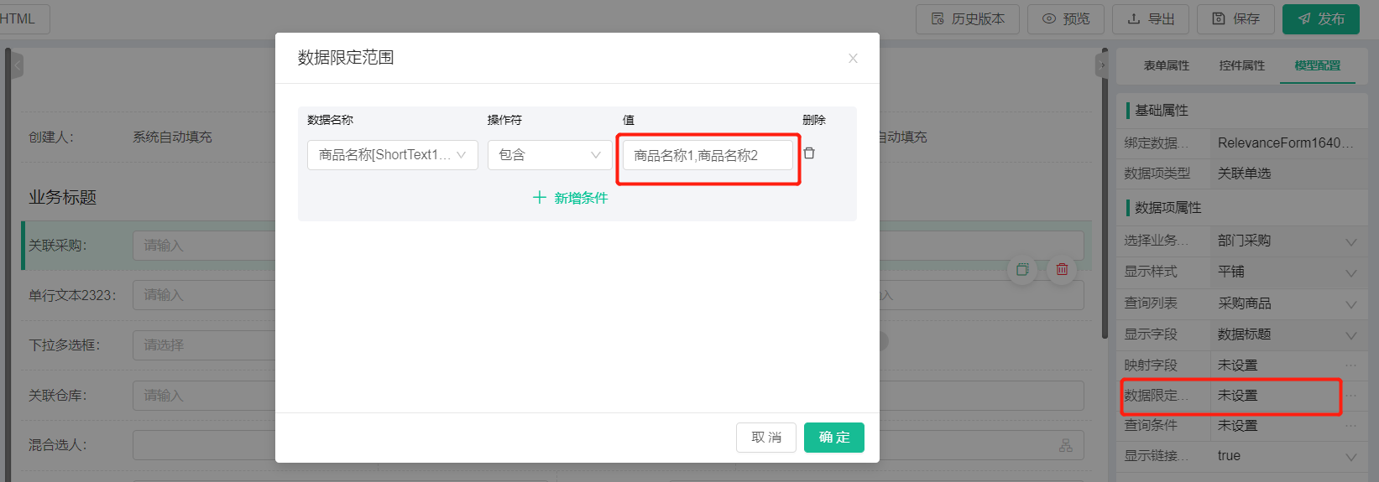Click the paper plane icon in 发布
The width and height of the screenshot is (1379, 482).
click(1303, 18)
